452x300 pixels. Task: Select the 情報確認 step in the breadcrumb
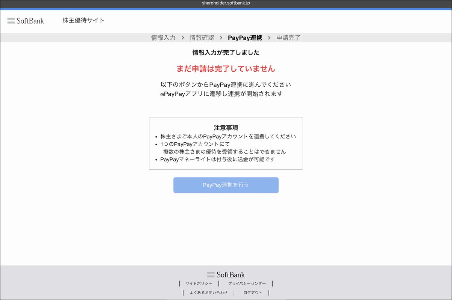tap(202, 38)
